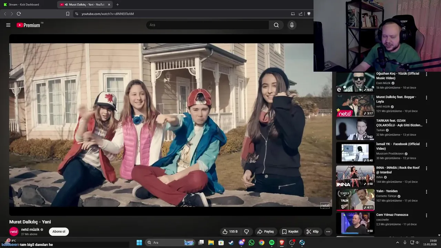Click the Kaydet save button
This screenshot has height=248, width=441.
[x=290, y=231]
